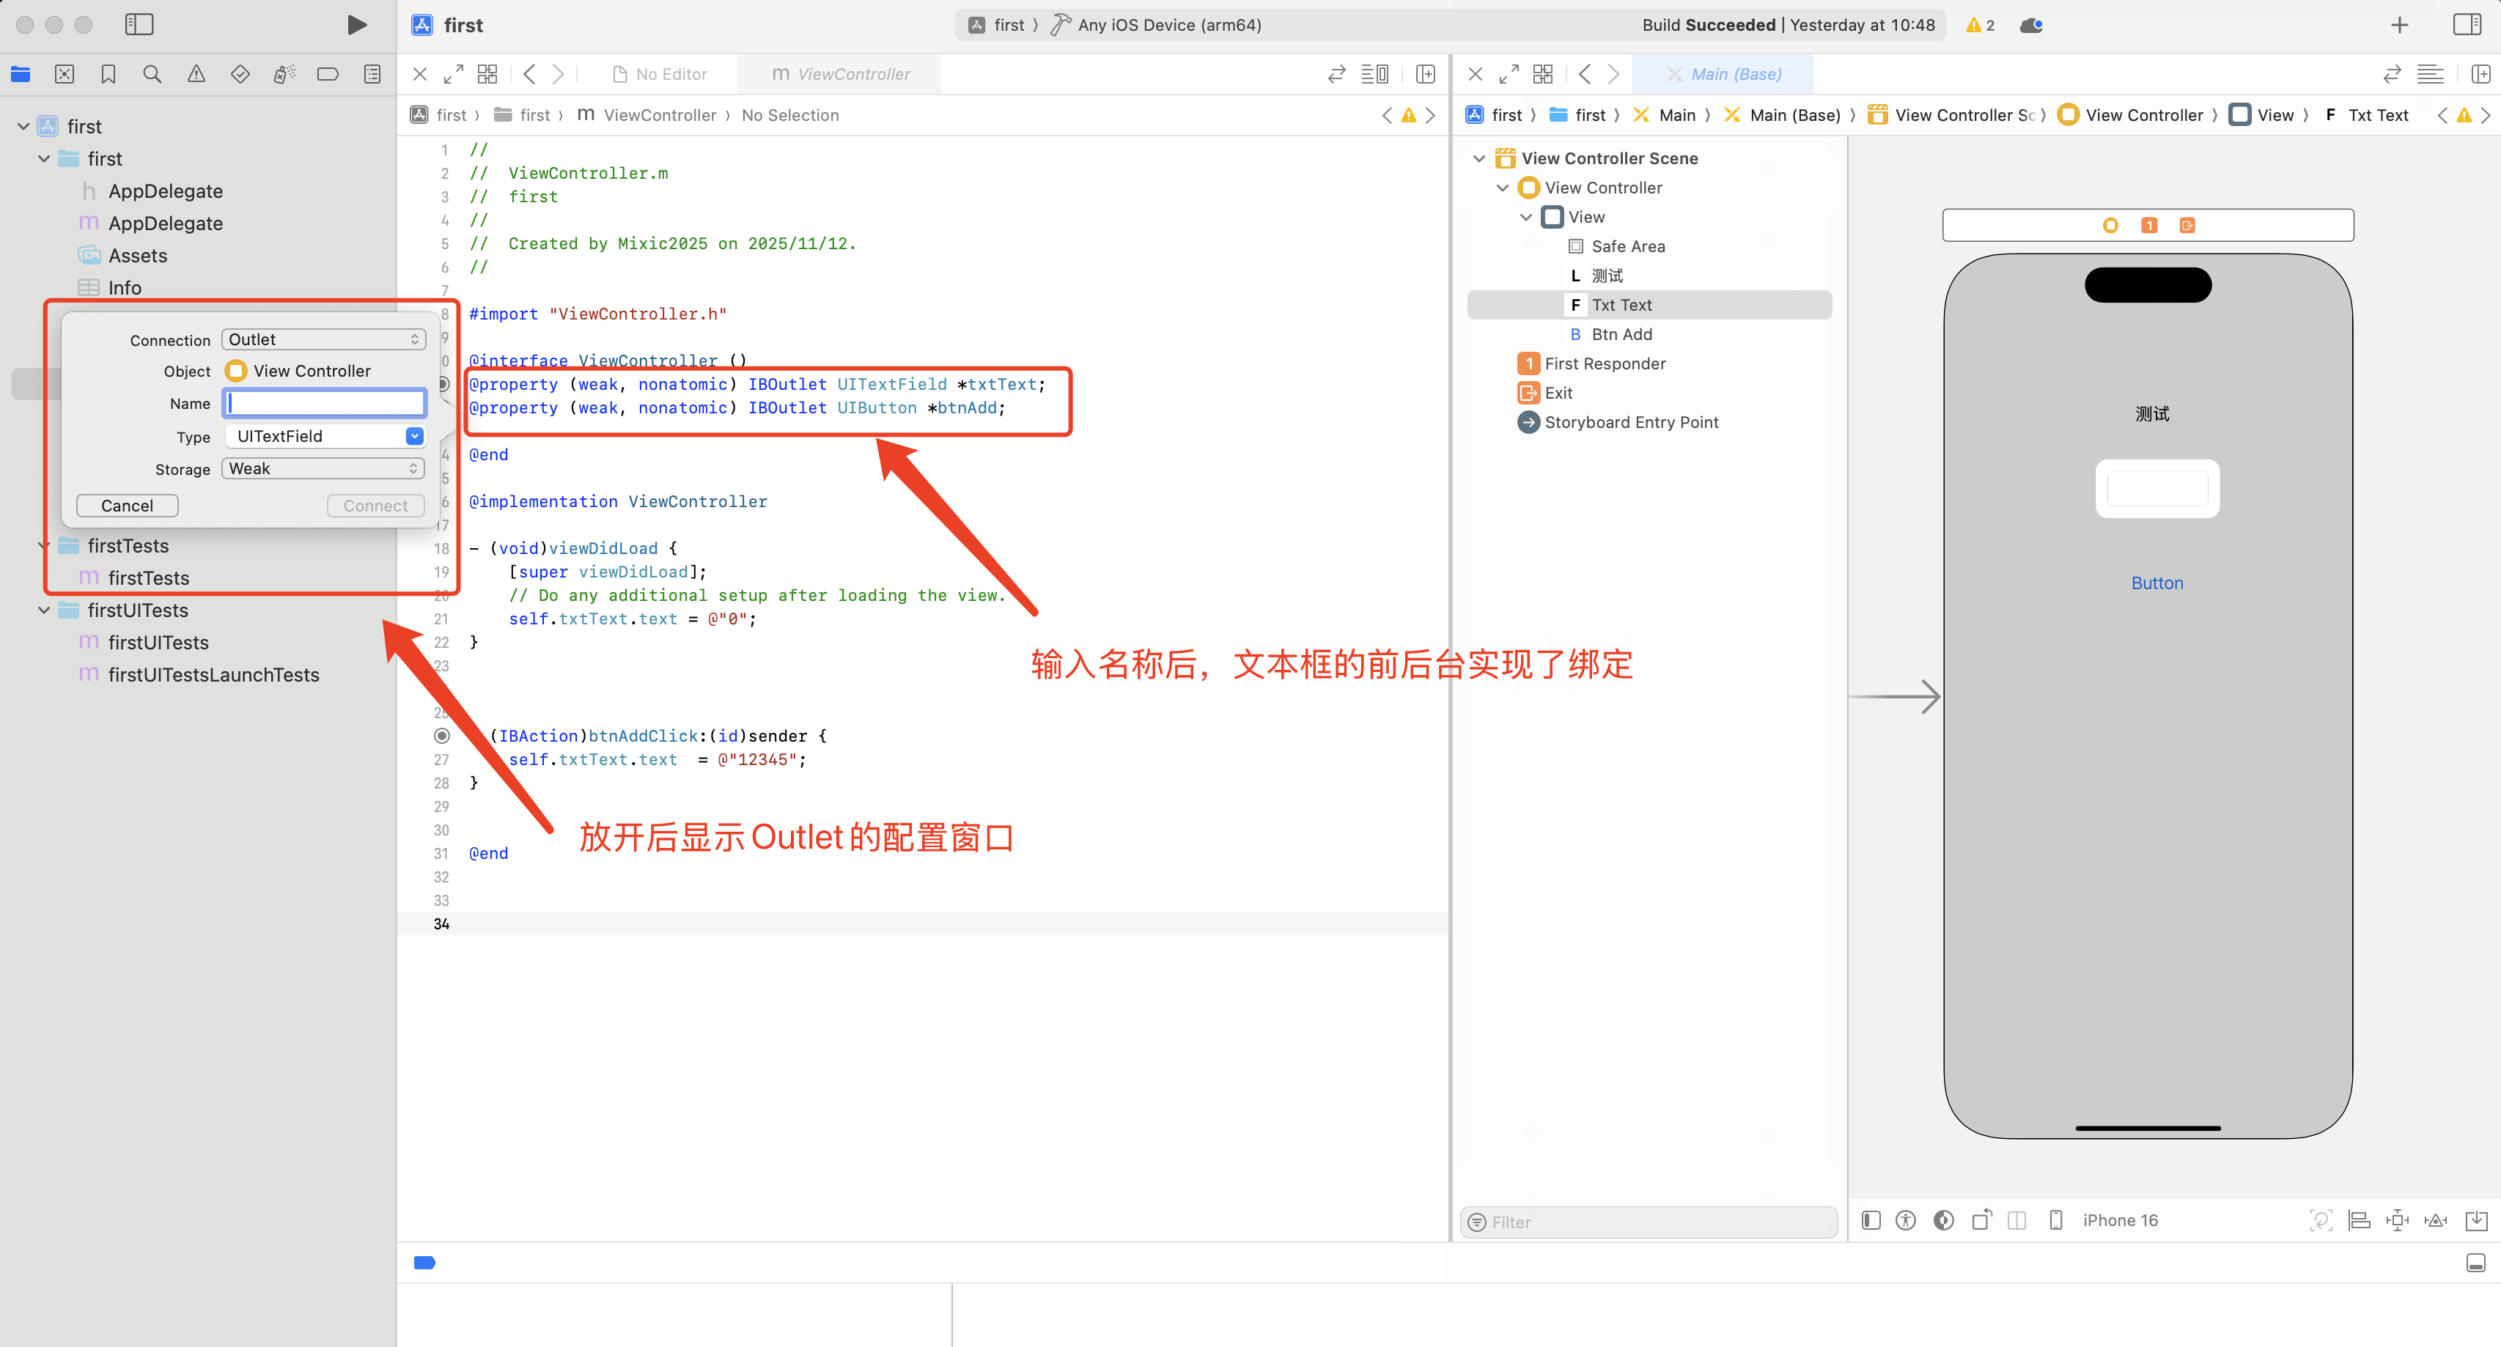The width and height of the screenshot is (2501, 1347).
Task: Collapse the firstUITests folder
Action: click(44, 610)
